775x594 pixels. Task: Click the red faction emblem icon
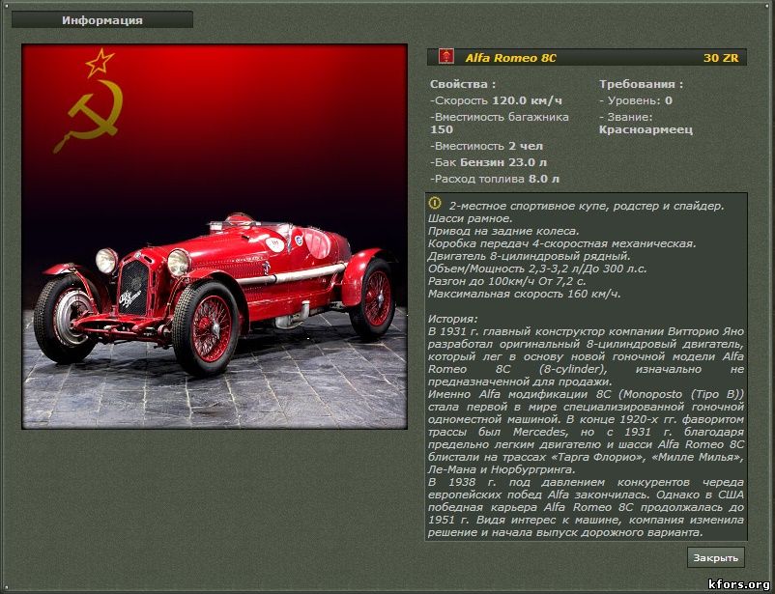click(x=446, y=56)
